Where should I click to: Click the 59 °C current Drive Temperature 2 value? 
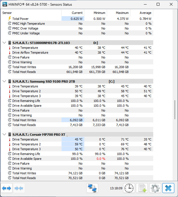tap(79, 144)
